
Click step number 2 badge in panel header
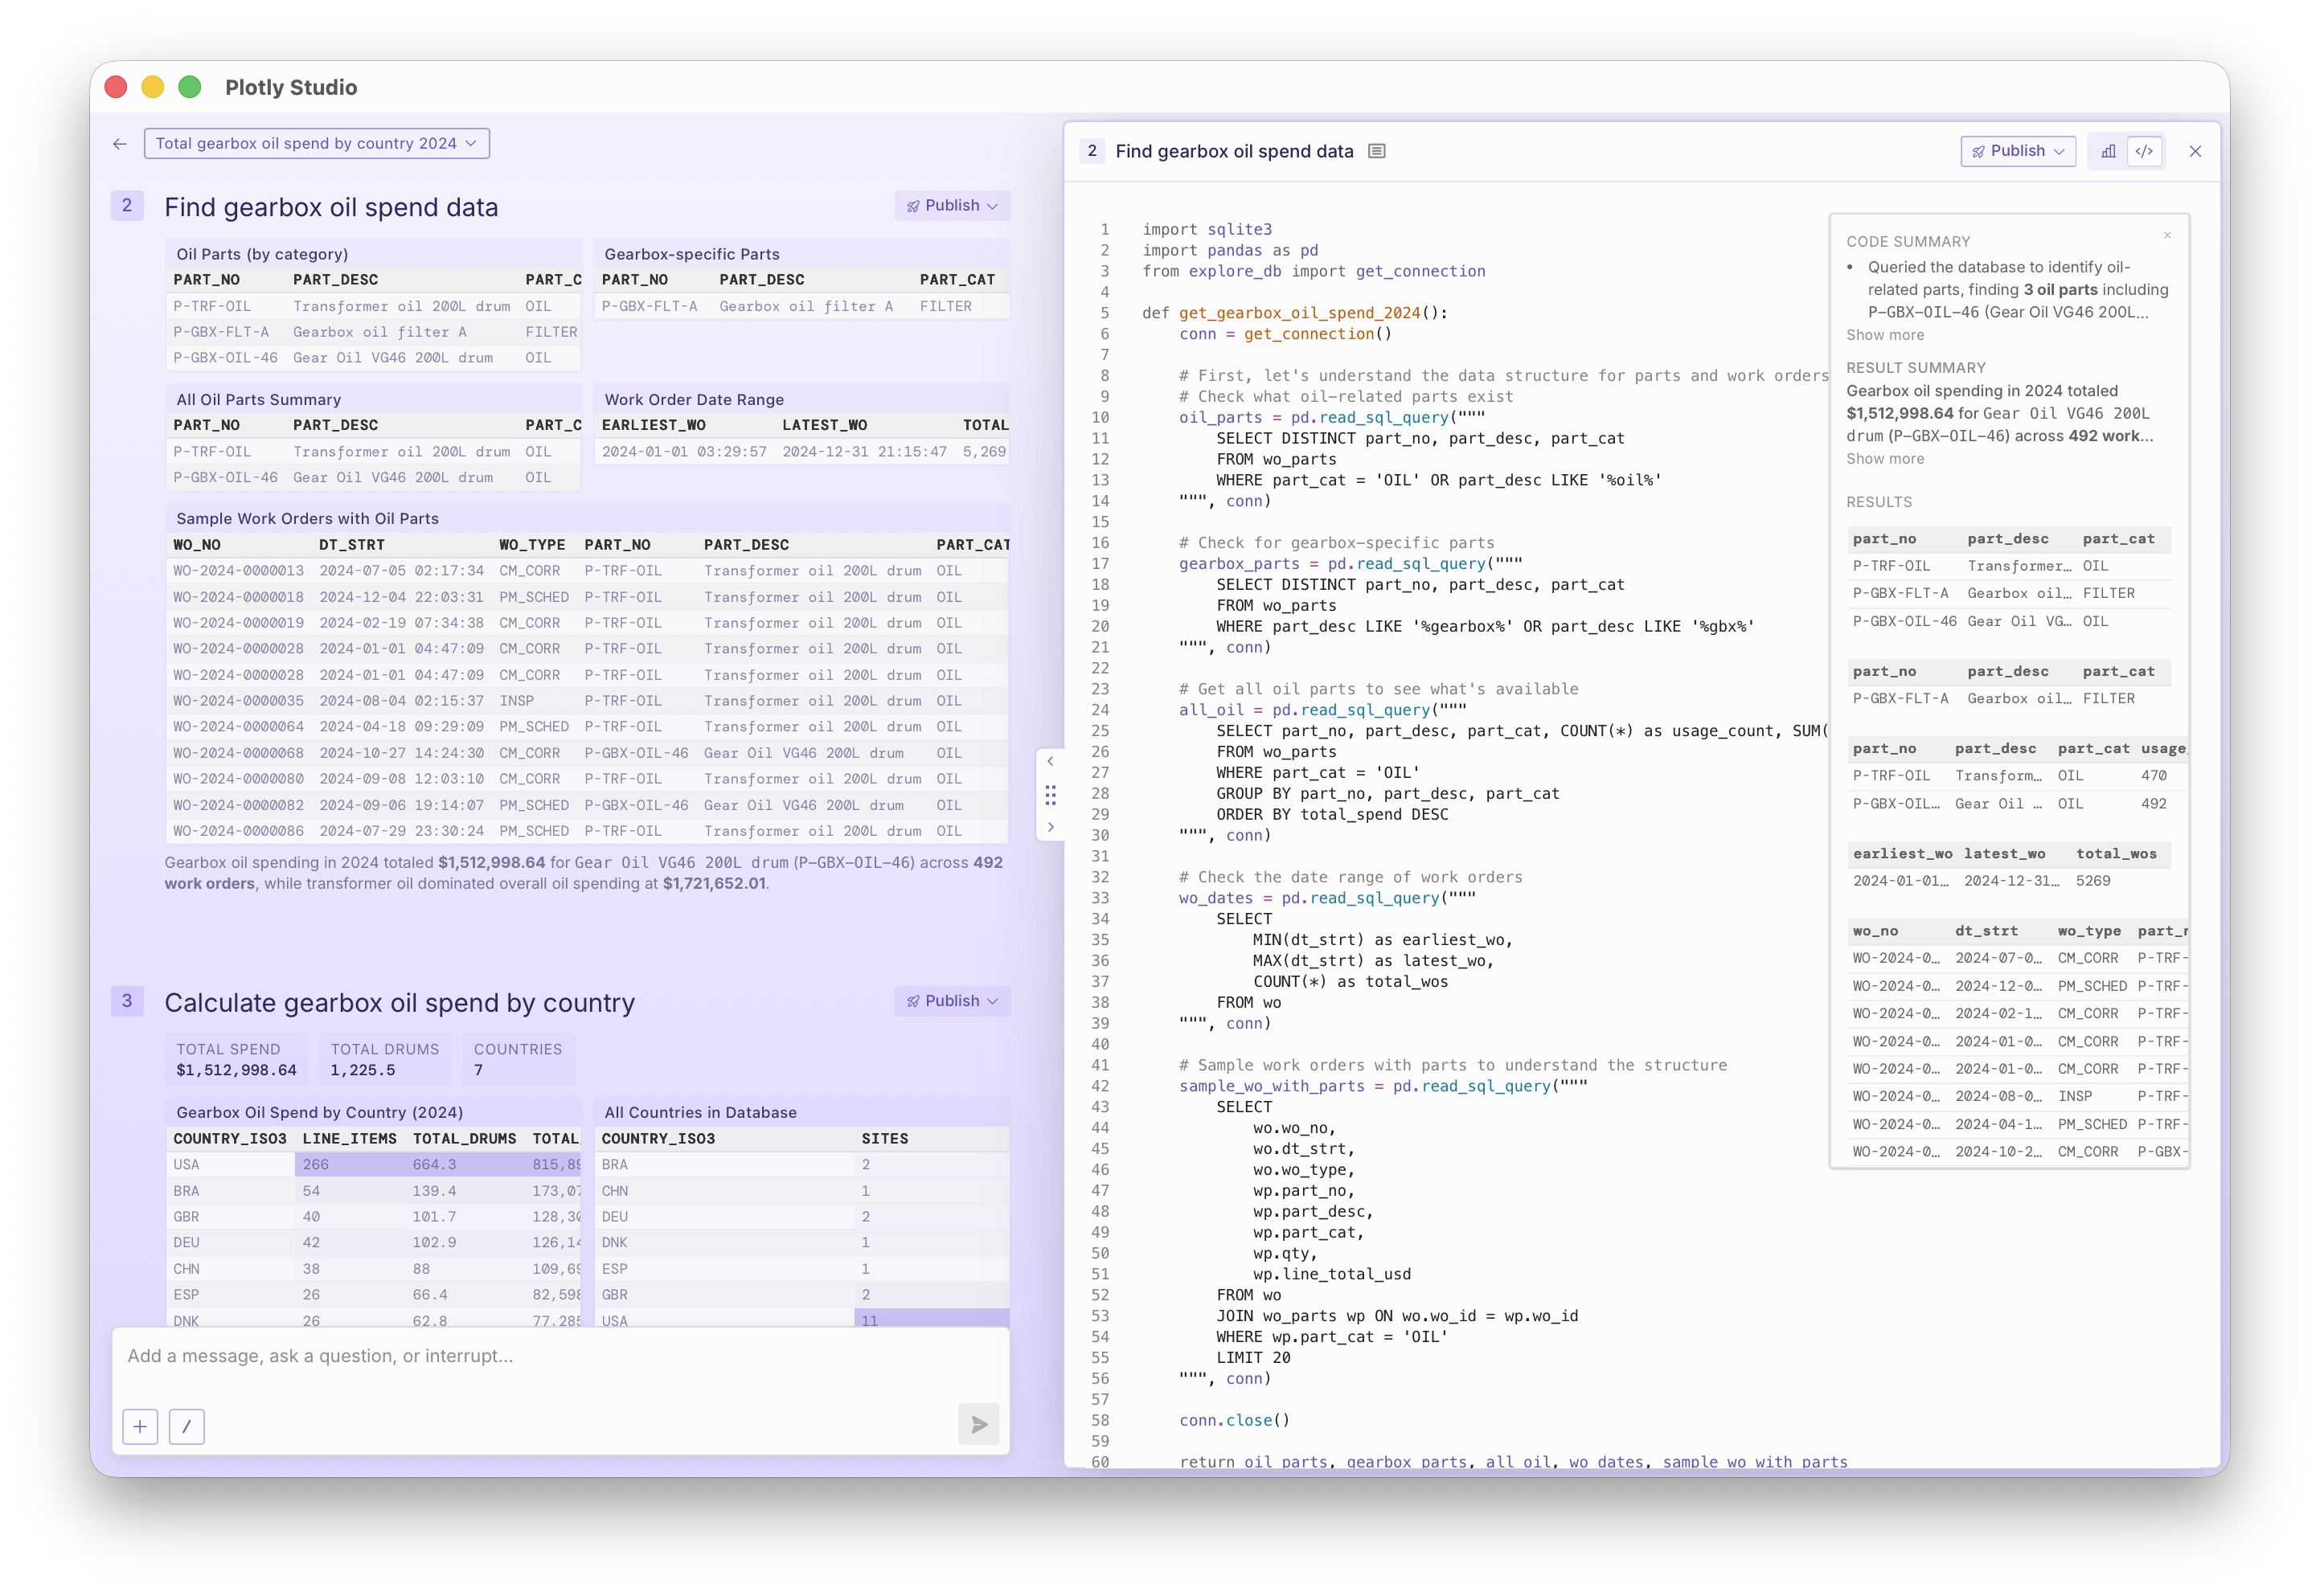point(1092,151)
